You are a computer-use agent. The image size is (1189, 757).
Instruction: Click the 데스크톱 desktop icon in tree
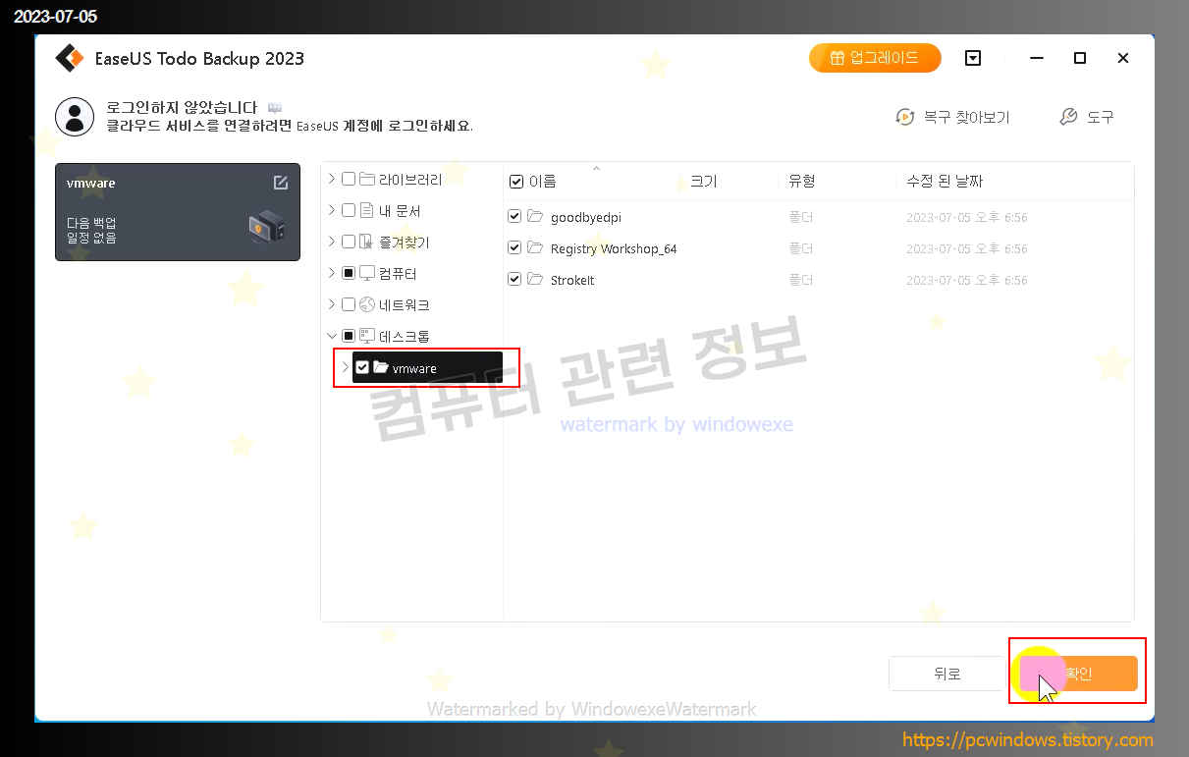(x=367, y=337)
